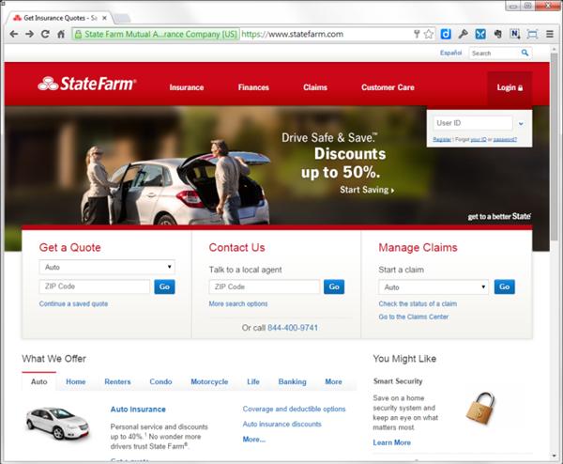Click the User ID input field
563x464 pixels.
(x=473, y=123)
